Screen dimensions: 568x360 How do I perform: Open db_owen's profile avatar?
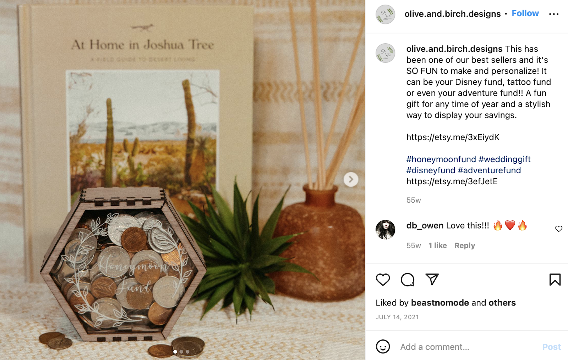pyautogui.click(x=385, y=230)
